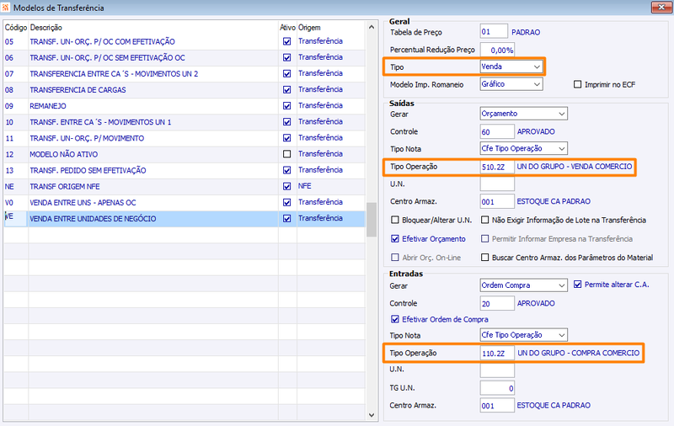
Task: Select row TRANSFERENCIA ENTRE CA´S - MOVIMENTOS UN 2
Action: 184,74
